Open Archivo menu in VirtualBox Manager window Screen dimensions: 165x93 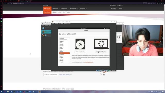point(43,25)
